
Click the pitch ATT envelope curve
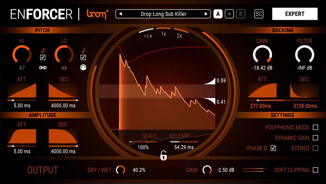pyautogui.click(x=22, y=91)
